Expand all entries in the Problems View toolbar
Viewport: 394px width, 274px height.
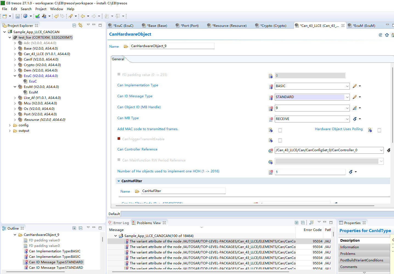[x=297, y=222]
